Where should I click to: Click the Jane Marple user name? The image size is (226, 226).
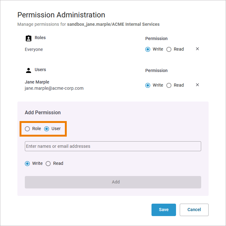coord(37,82)
